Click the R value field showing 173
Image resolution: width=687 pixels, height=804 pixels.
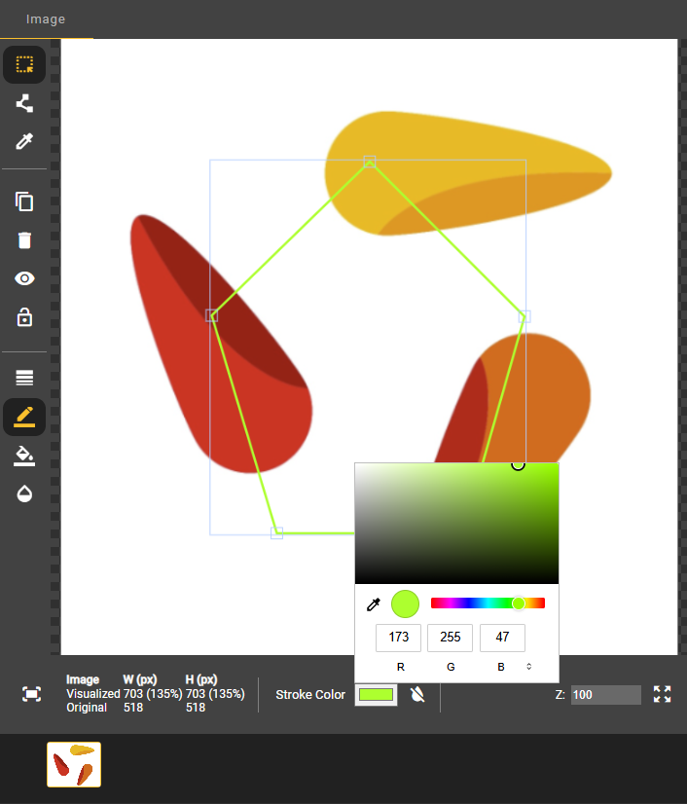click(x=398, y=638)
